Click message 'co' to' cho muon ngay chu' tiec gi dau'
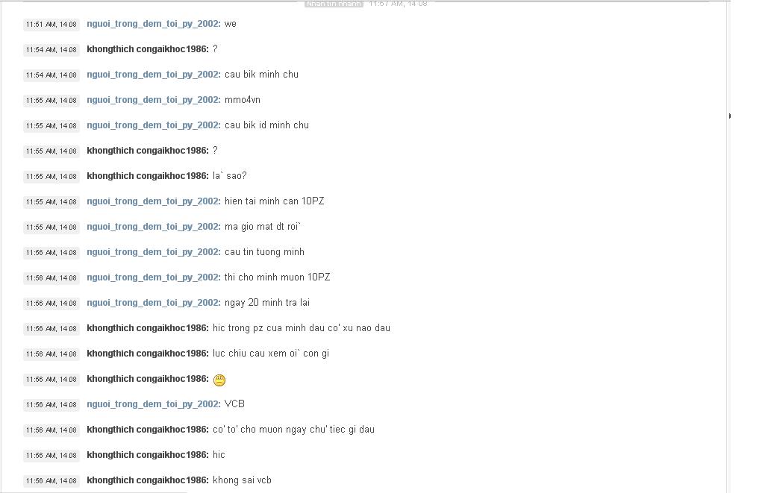 (293, 430)
